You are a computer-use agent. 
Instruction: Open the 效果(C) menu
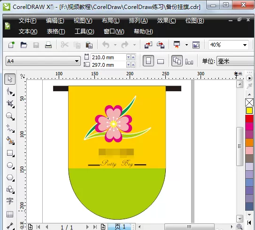[x=166, y=21]
